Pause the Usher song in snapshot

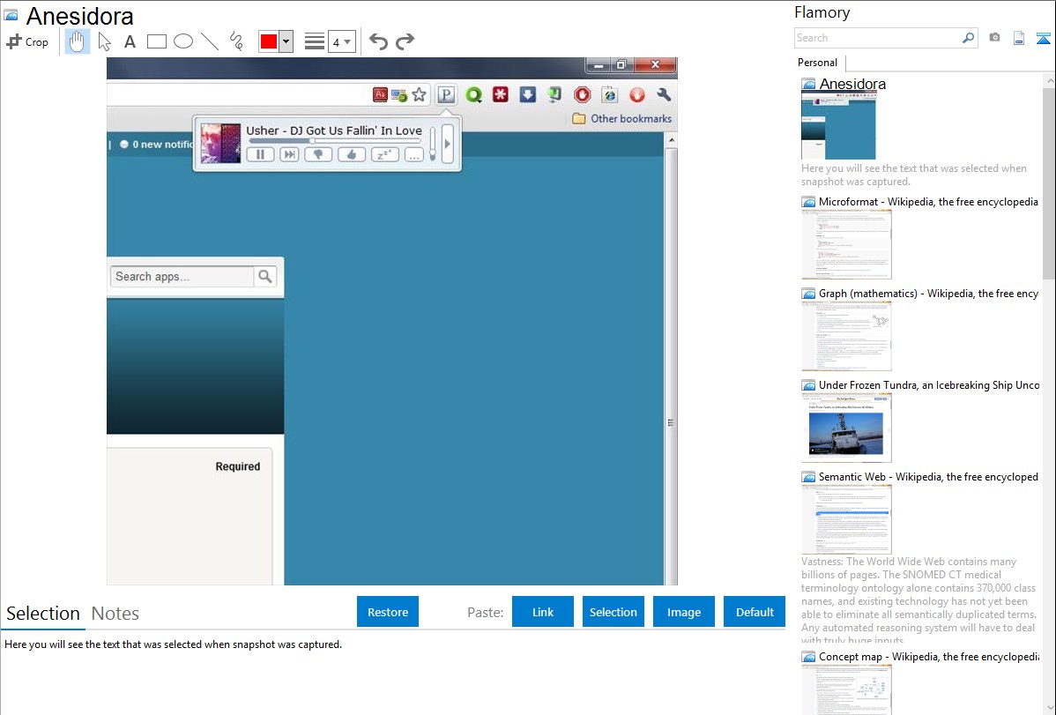pyautogui.click(x=260, y=154)
